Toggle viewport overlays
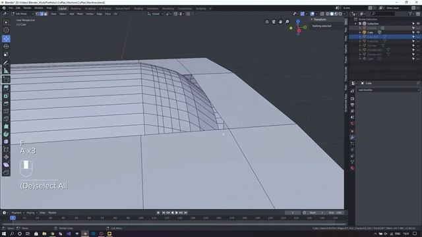Viewport: 422px width, 237px height. [x=312, y=14]
